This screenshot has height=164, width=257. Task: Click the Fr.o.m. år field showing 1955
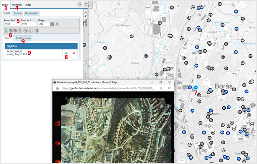[x=12, y=24]
